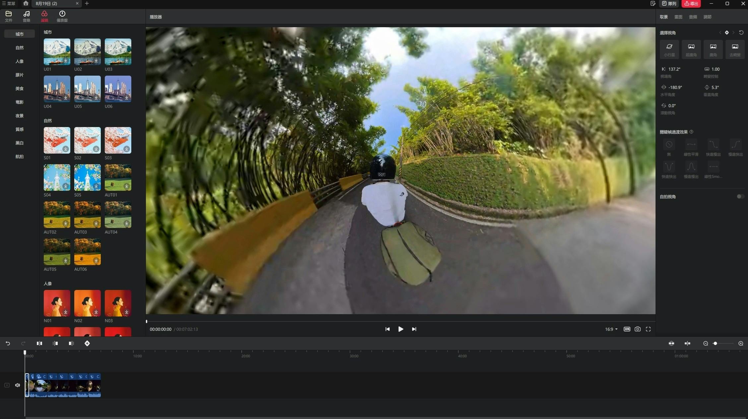This screenshot has height=419, width=748.
Task: Click the split clip icon
Action: [39, 343]
